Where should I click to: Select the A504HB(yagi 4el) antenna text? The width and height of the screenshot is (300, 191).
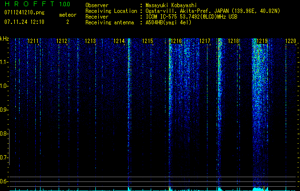click(168, 22)
